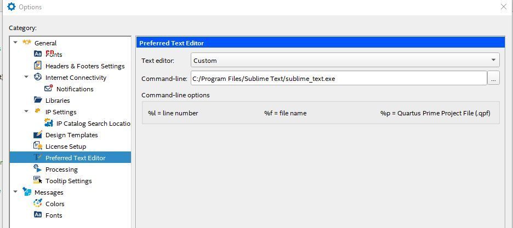Open License Setup page
513x228 pixels.
[x=66, y=147]
